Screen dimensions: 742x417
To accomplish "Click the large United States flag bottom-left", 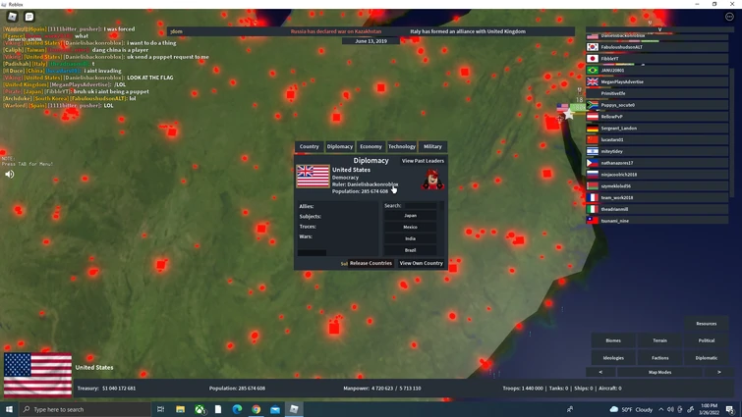I will click(38, 375).
